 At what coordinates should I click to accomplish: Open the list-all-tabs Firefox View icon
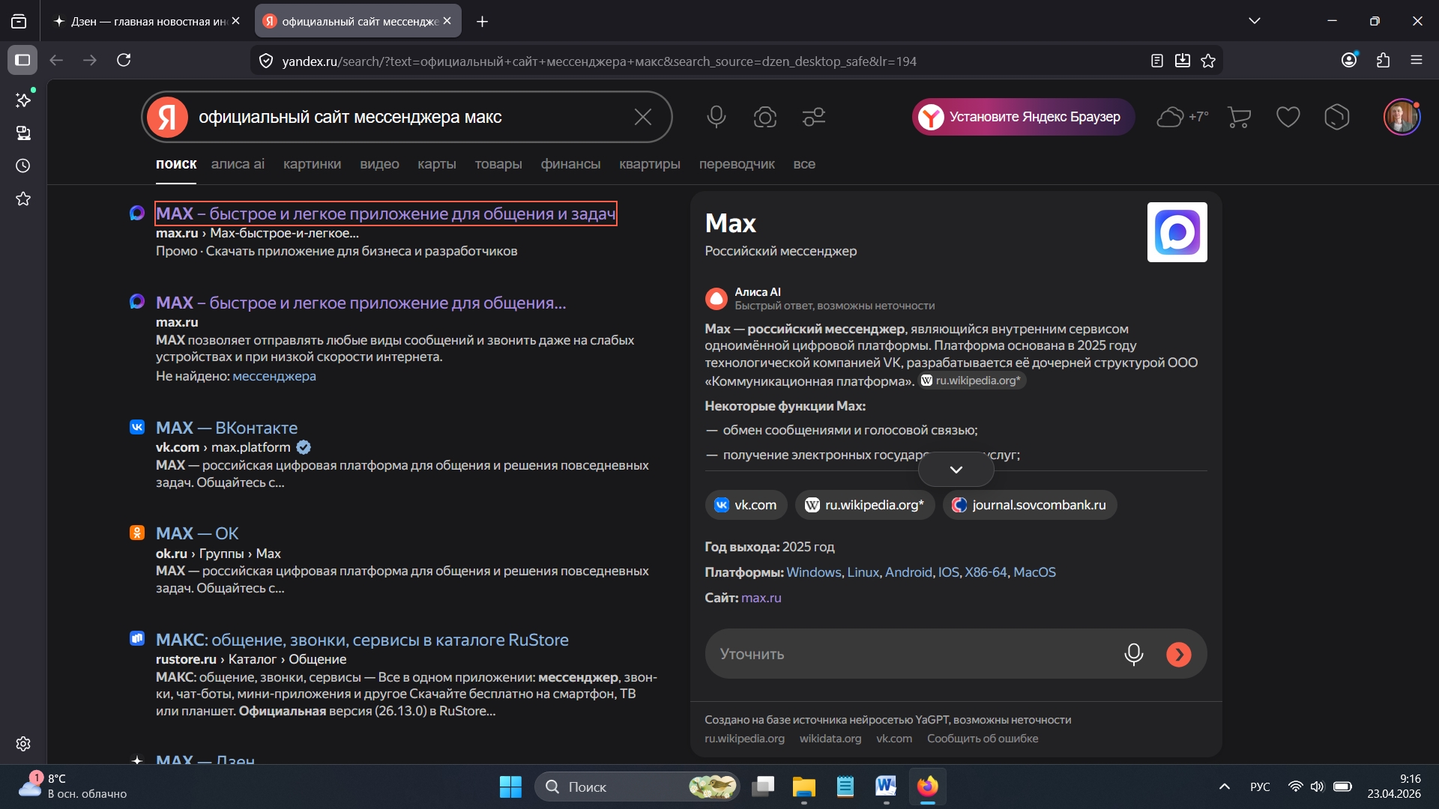coord(19,21)
